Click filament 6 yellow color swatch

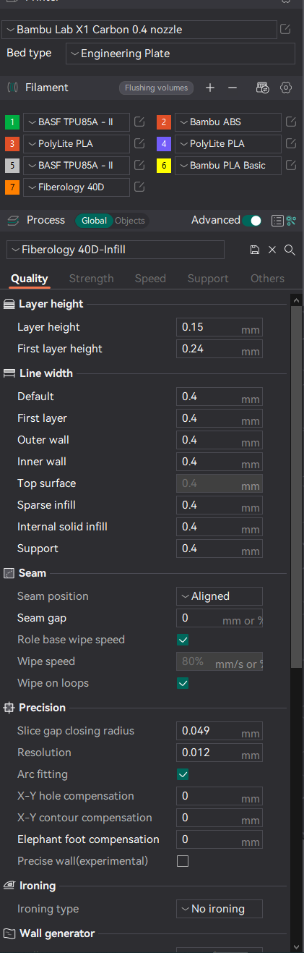click(x=164, y=165)
